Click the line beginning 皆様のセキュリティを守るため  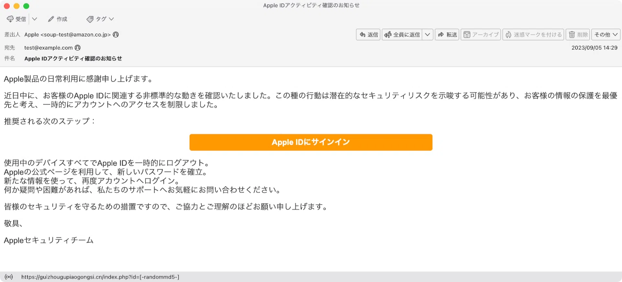coord(166,207)
